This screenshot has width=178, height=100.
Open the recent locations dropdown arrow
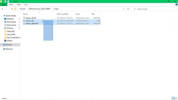(x=9, y=9)
